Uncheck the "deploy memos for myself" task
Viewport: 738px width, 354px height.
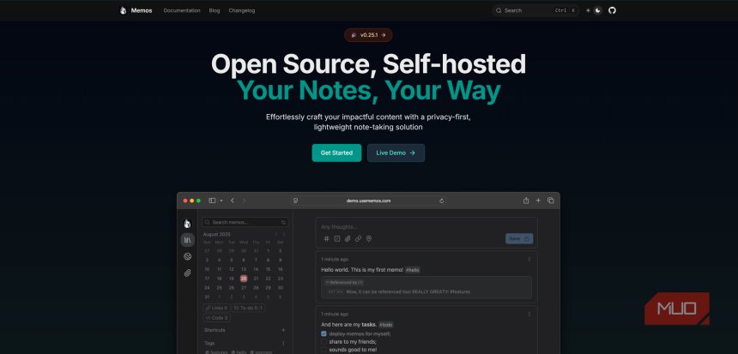(x=324, y=333)
